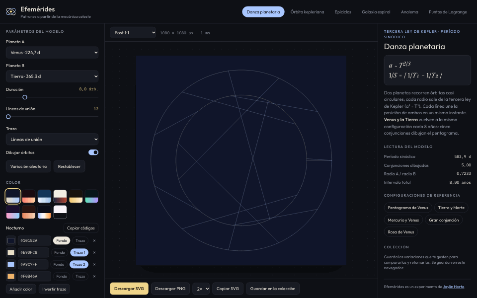This screenshot has width=477, height=298.
Task: Select the brown and orange palette
Action: point(29,212)
